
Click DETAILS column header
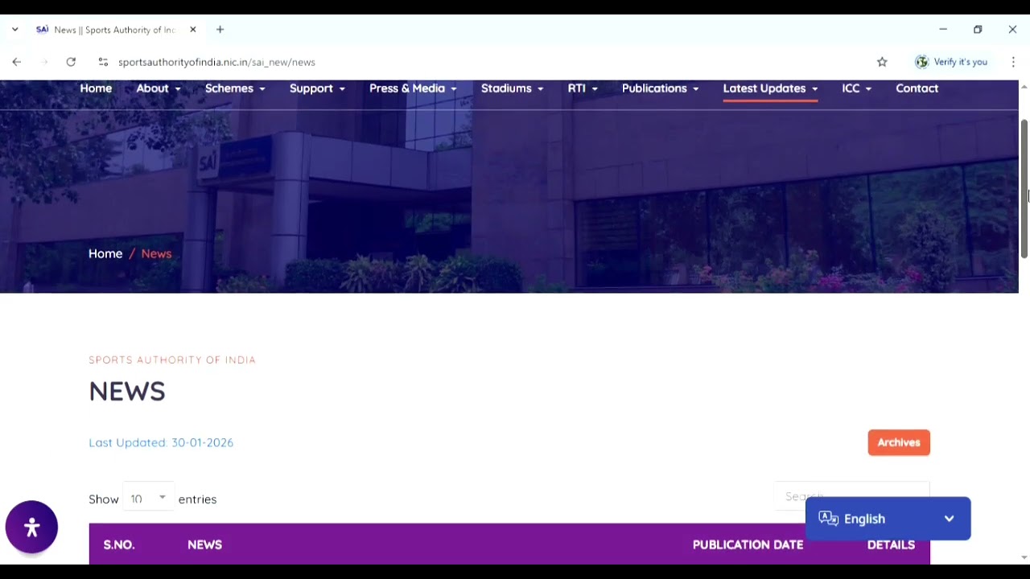point(891,544)
